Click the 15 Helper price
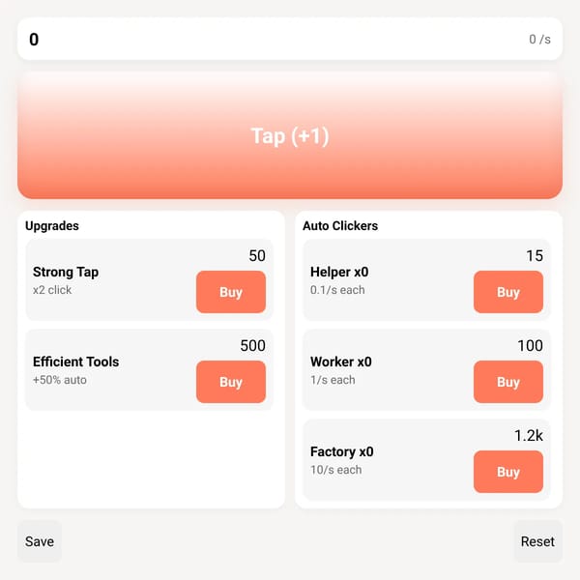580x580 pixels. [x=535, y=255]
